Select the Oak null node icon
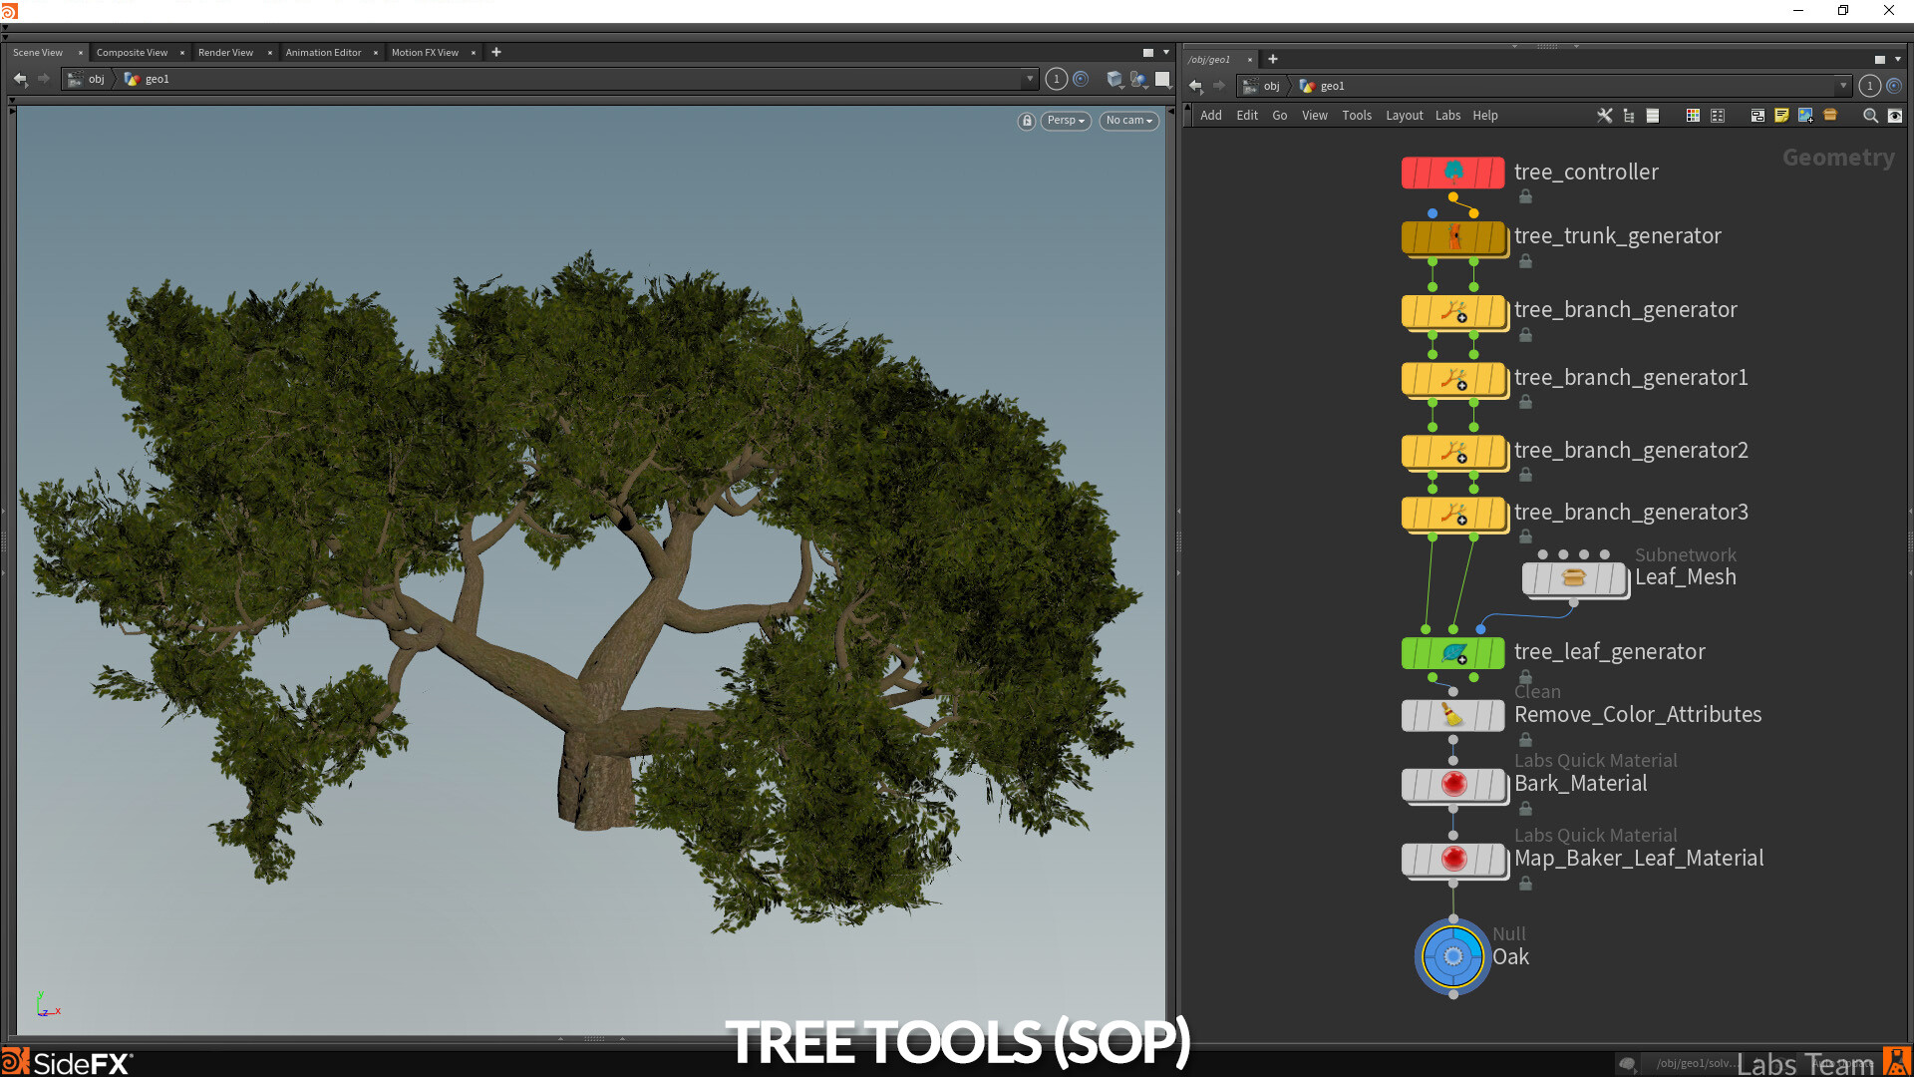Viewport: 1914px width, 1077px height. pyautogui.click(x=1452, y=956)
